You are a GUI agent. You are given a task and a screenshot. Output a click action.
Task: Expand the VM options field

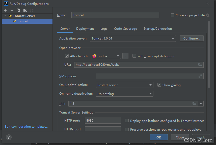200,76
